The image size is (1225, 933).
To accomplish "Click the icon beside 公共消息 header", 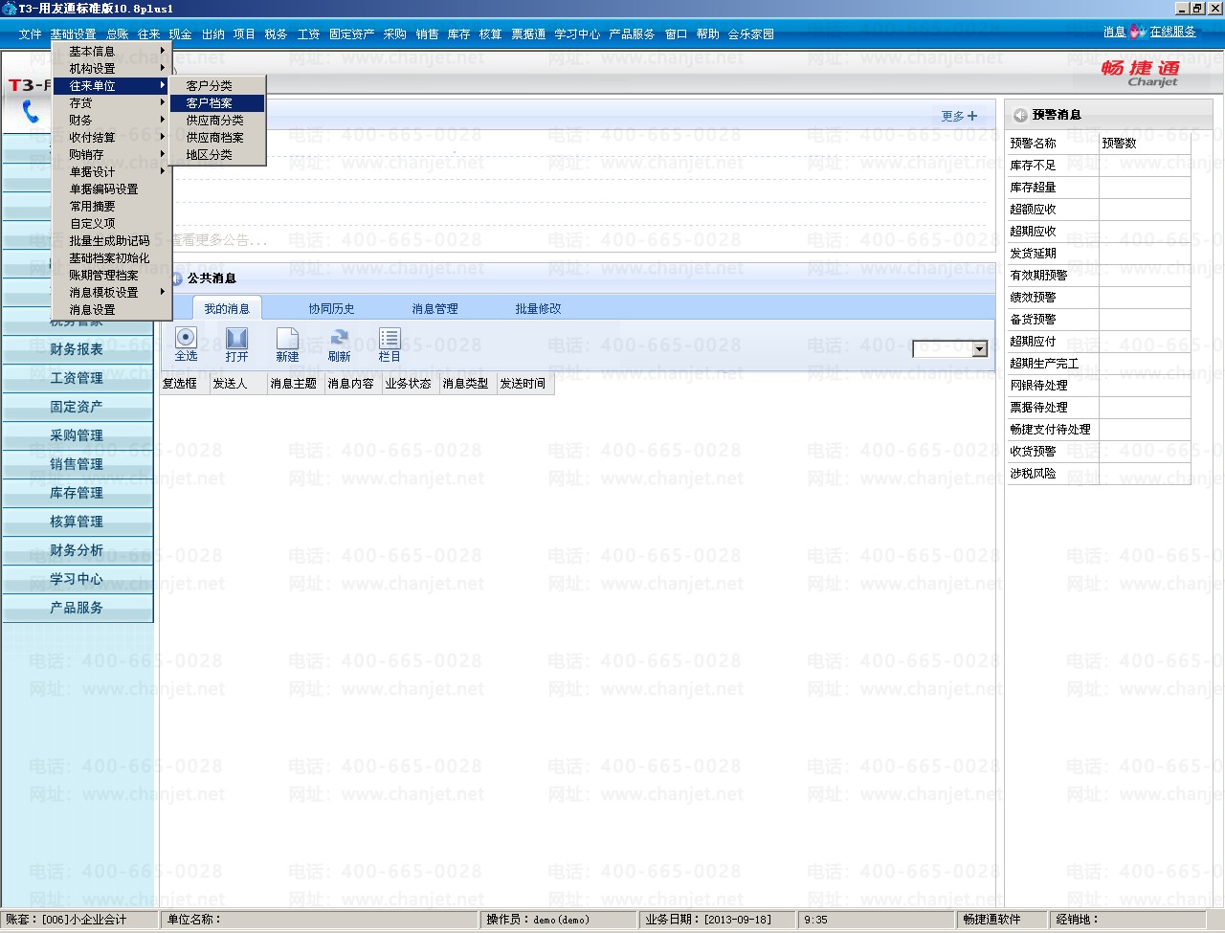I will (x=177, y=278).
